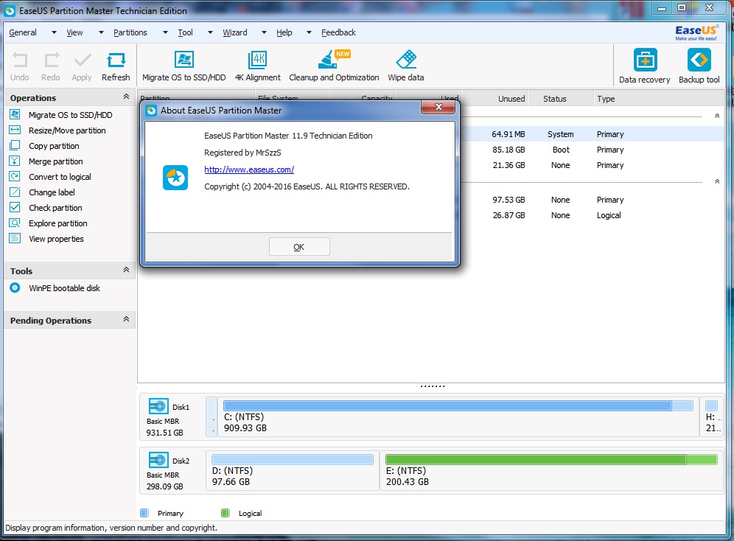Open the View menu

74,32
